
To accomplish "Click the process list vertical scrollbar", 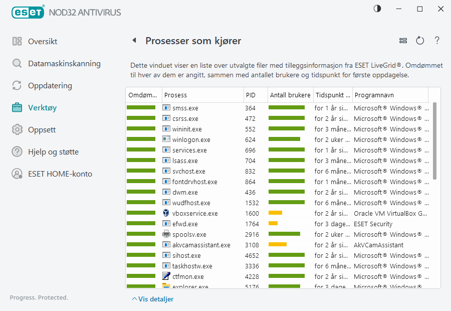I will pos(434,140).
